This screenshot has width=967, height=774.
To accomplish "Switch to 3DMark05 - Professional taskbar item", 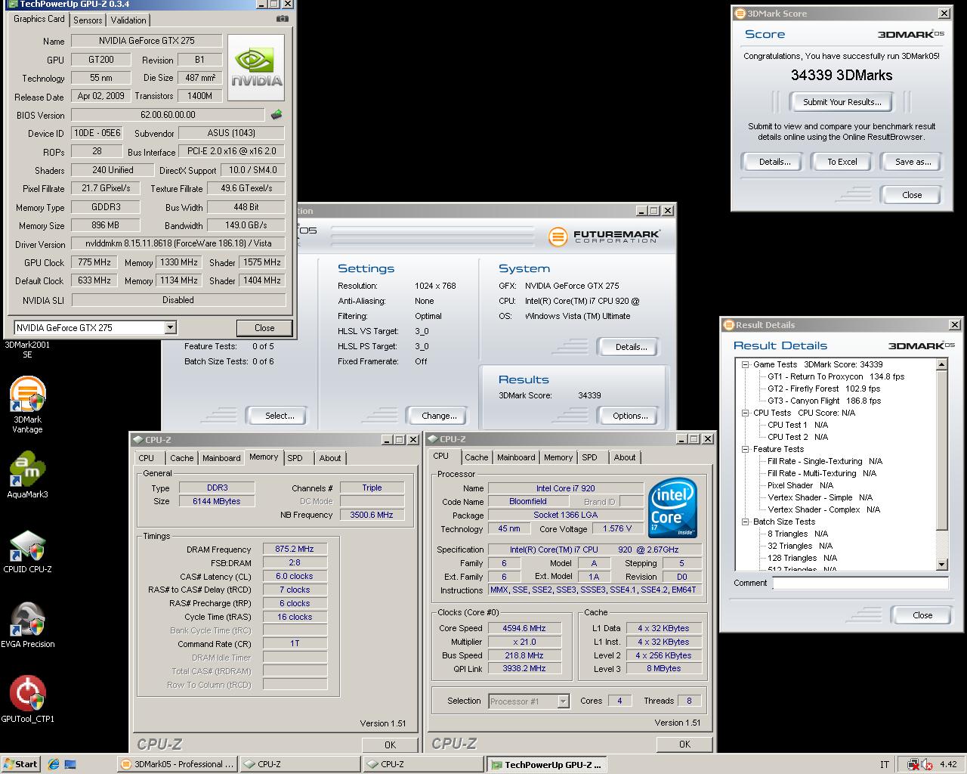I will pos(178,764).
